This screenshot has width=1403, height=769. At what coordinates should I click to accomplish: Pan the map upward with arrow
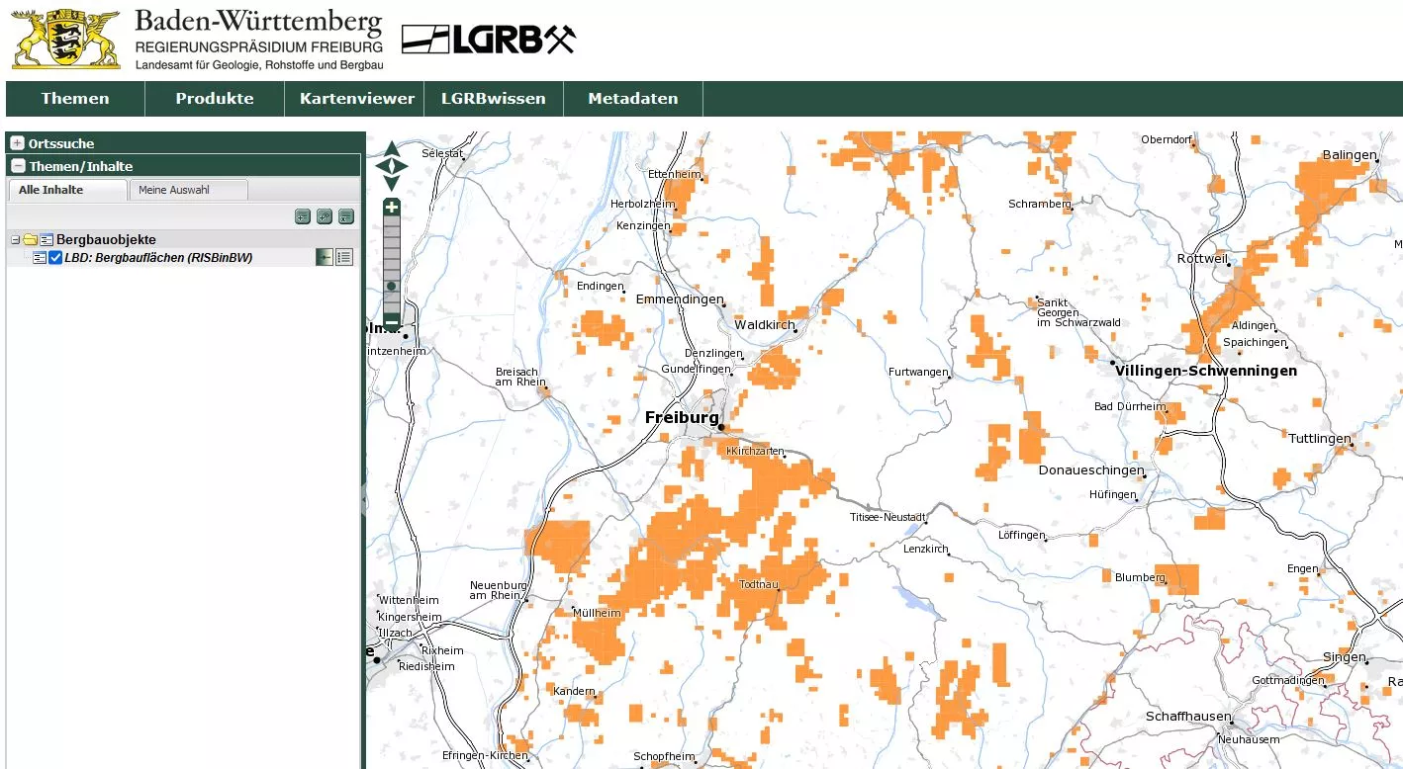pyautogui.click(x=392, y=148)
